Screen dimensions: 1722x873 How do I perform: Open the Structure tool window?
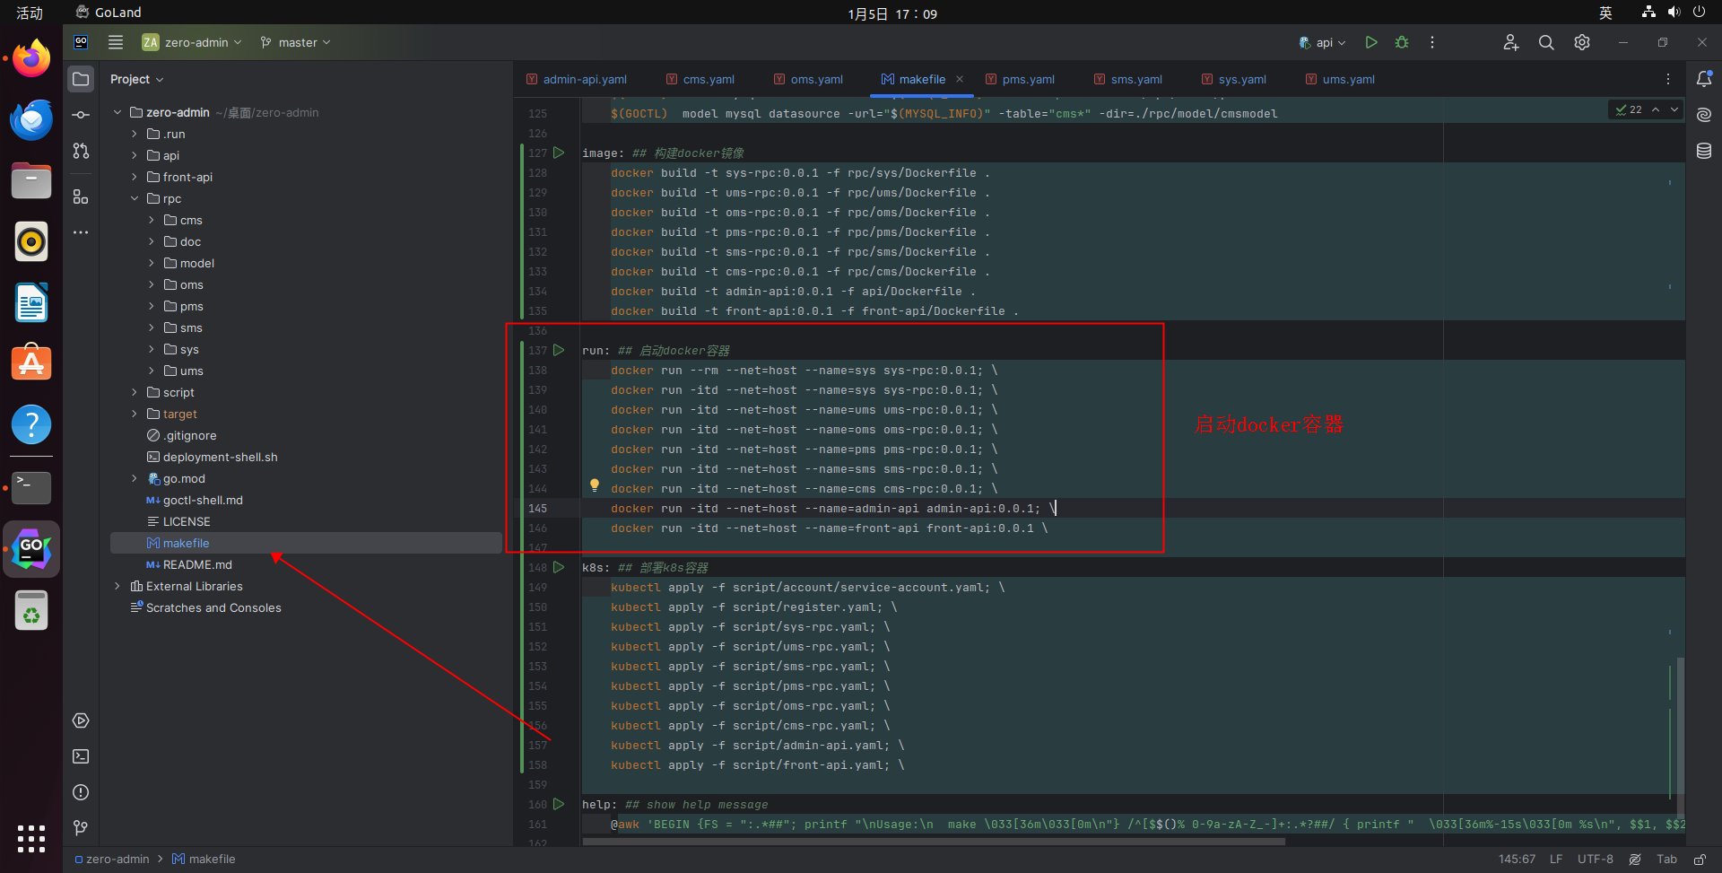[81, 196]
